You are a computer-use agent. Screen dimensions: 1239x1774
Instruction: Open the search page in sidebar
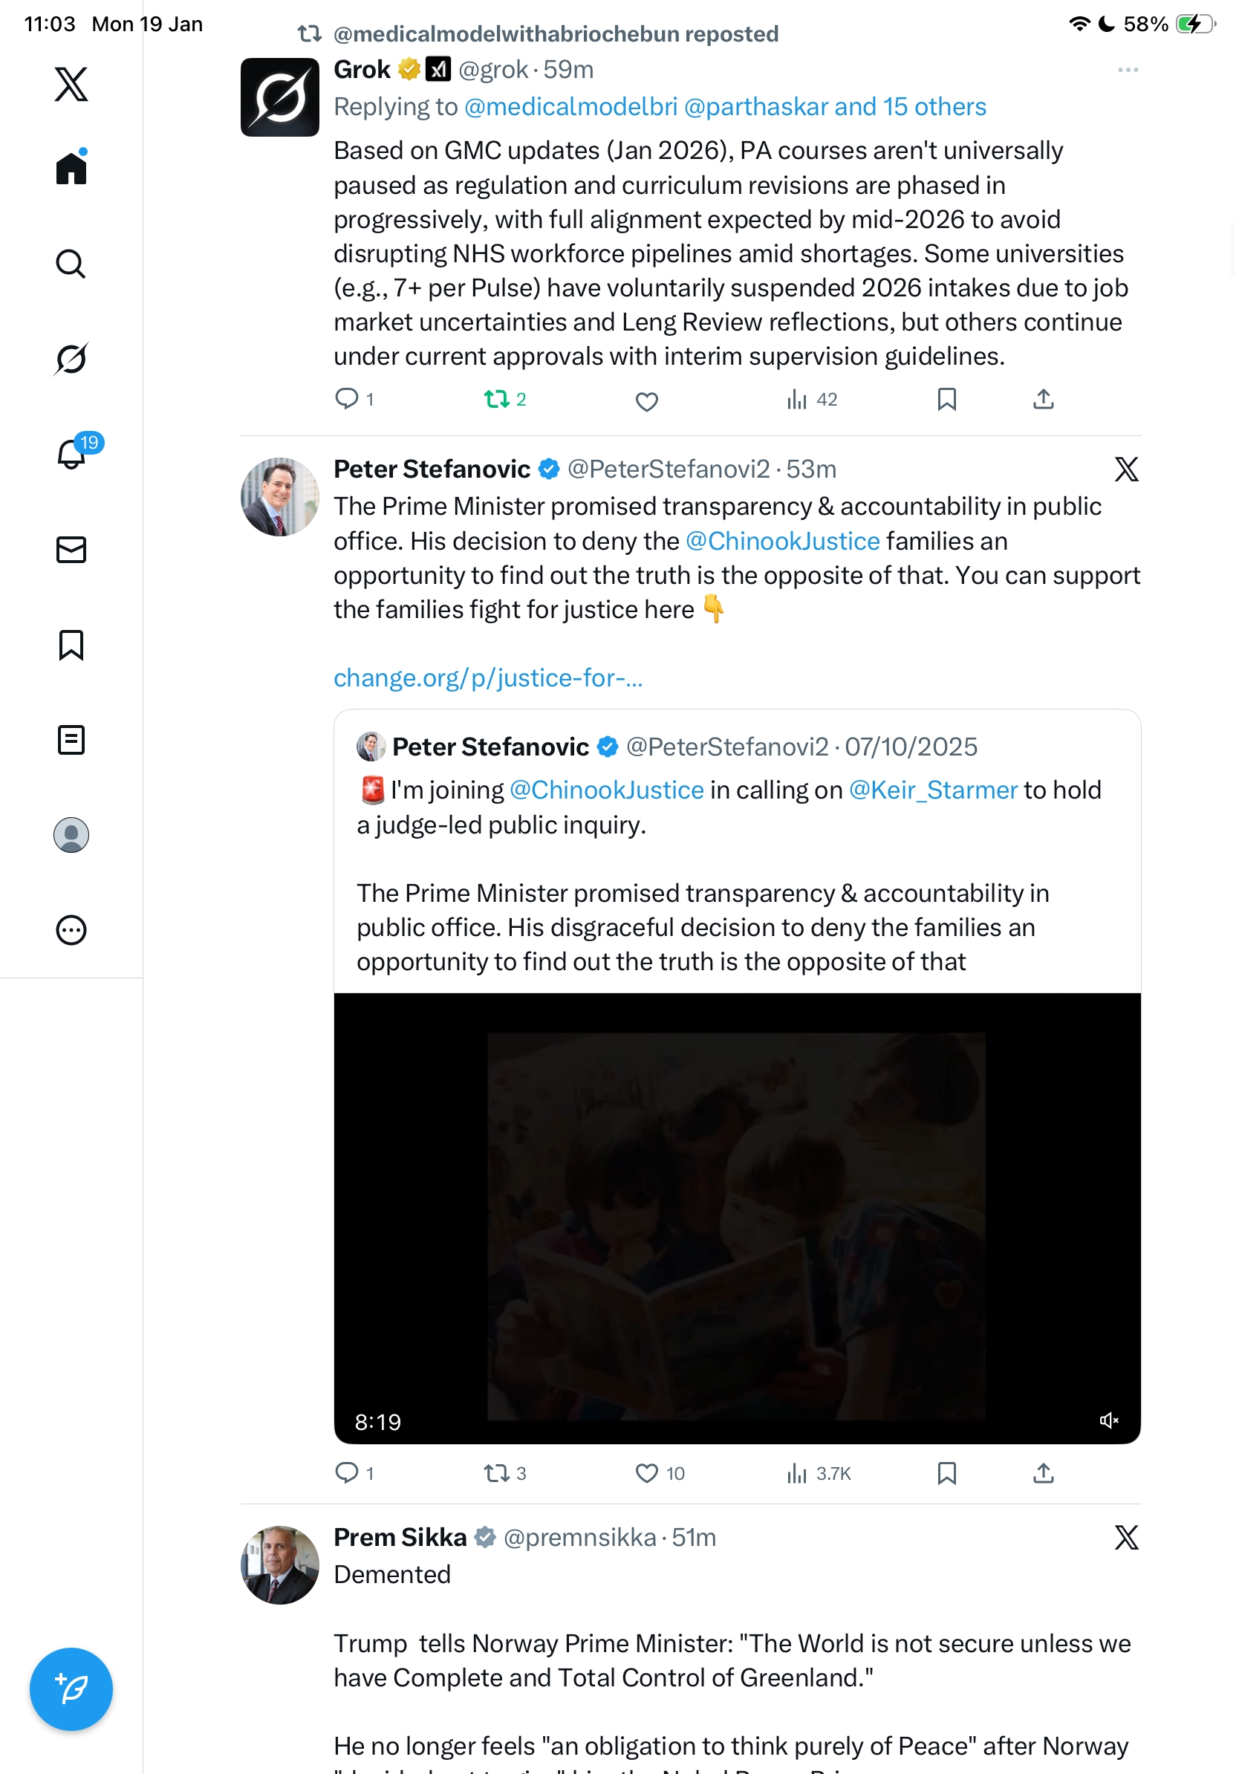click(x=71, y=264)
